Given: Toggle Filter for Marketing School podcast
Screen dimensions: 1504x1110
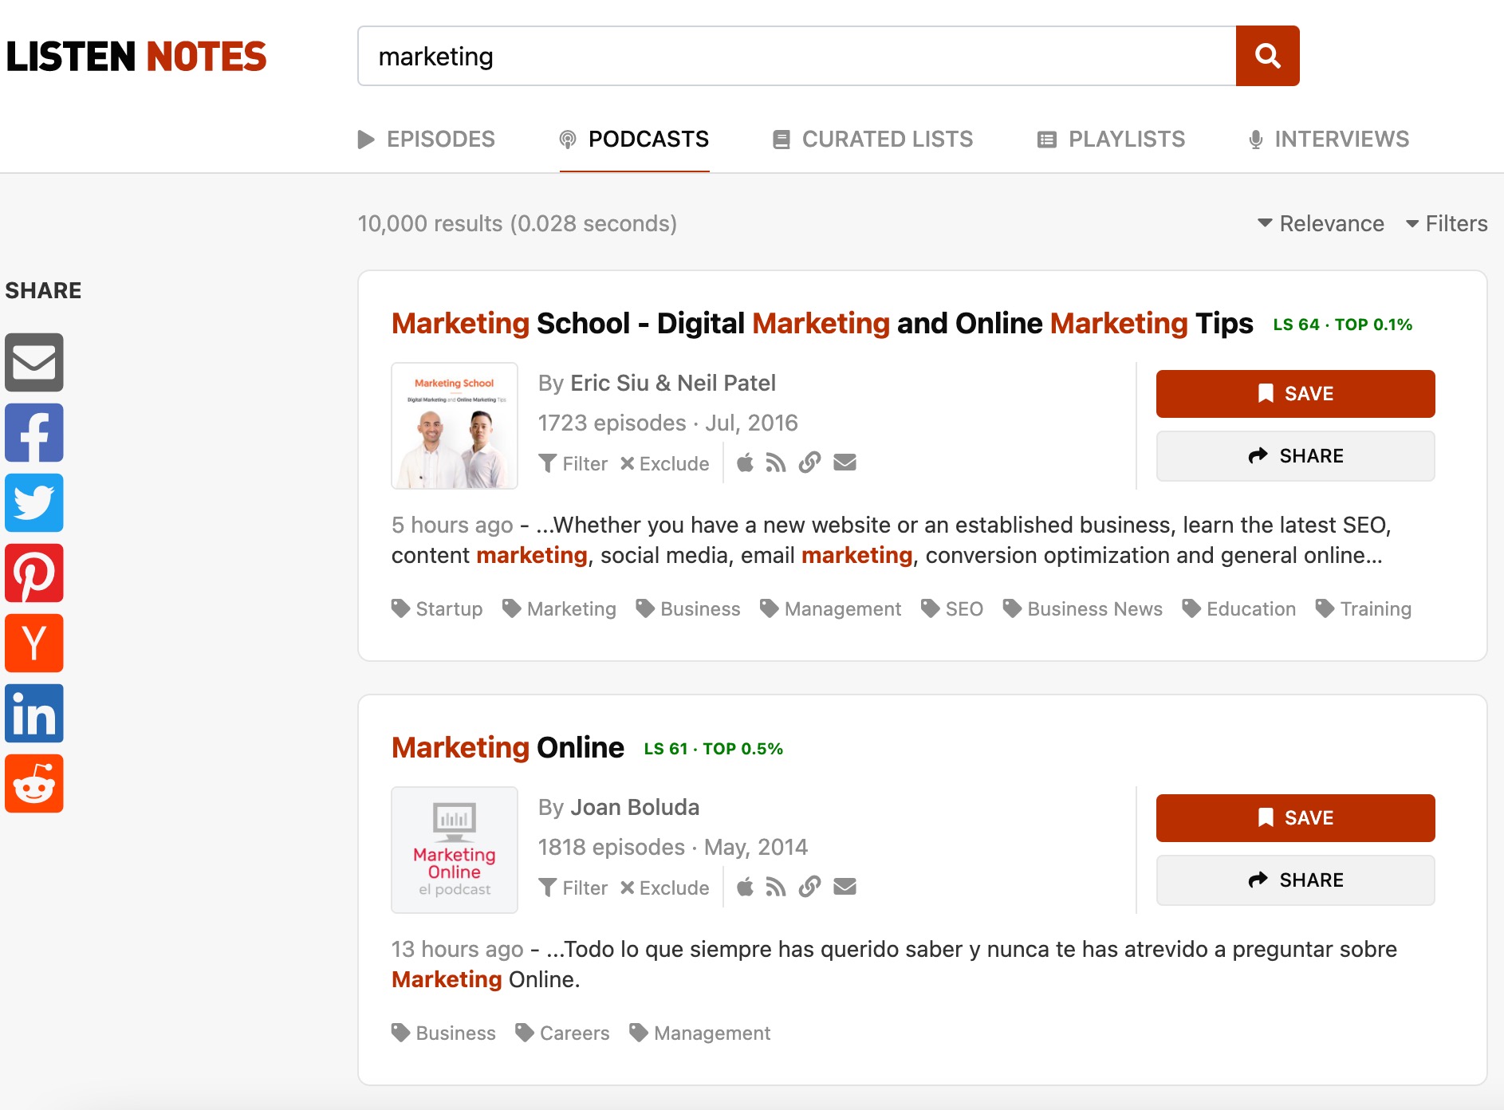Looking at the screenshot, I should tap(573, 463).
